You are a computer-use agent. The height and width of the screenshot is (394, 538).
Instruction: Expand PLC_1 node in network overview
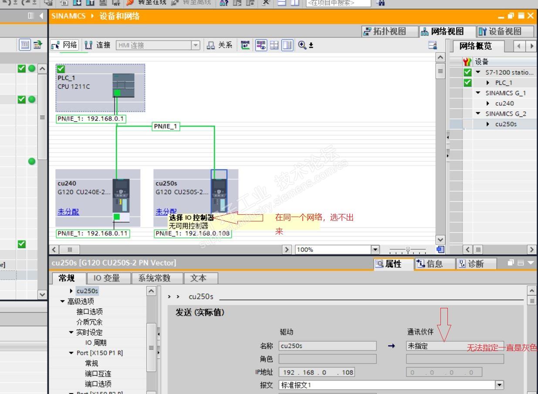click(x=488, y=83)
